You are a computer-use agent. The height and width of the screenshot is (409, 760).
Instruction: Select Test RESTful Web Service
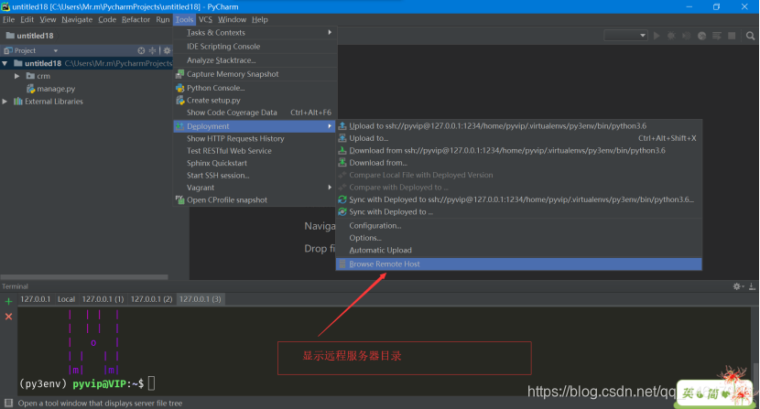click(229, 151)
